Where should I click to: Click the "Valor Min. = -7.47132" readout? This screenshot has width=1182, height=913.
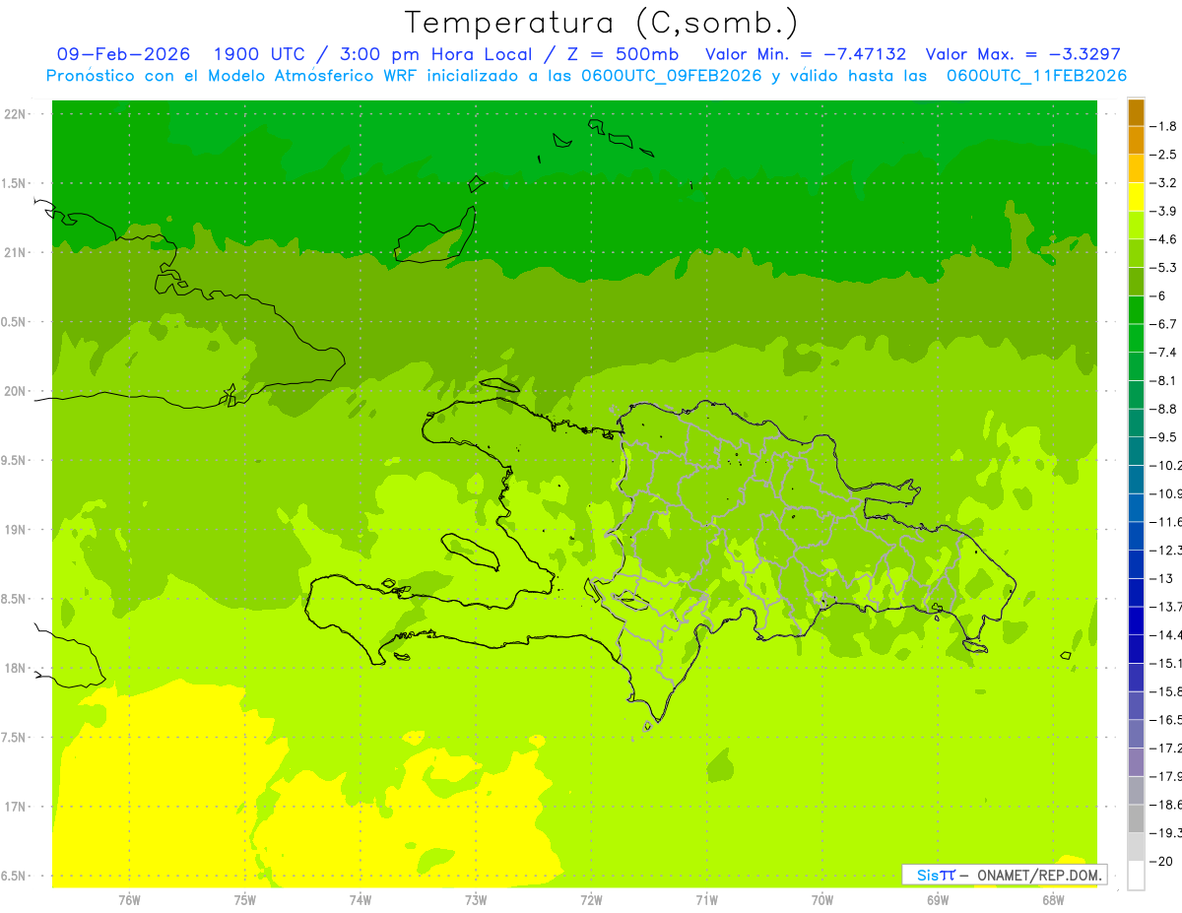pyautogui.click(x=806, y=54)
